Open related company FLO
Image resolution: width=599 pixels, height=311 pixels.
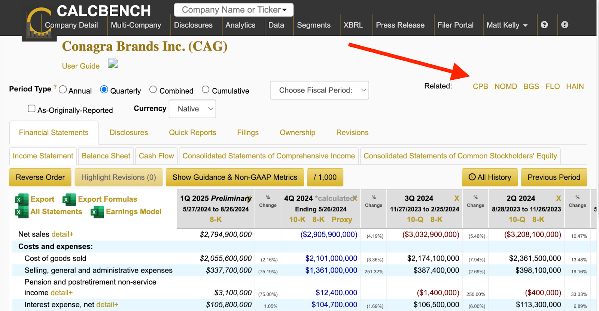click(553, 86)
